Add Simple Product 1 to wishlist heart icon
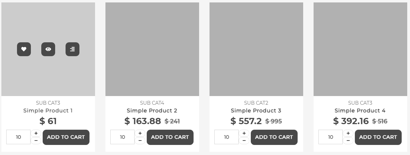The height and width of the screenshot is (155, 410). (x=24, y=49)
